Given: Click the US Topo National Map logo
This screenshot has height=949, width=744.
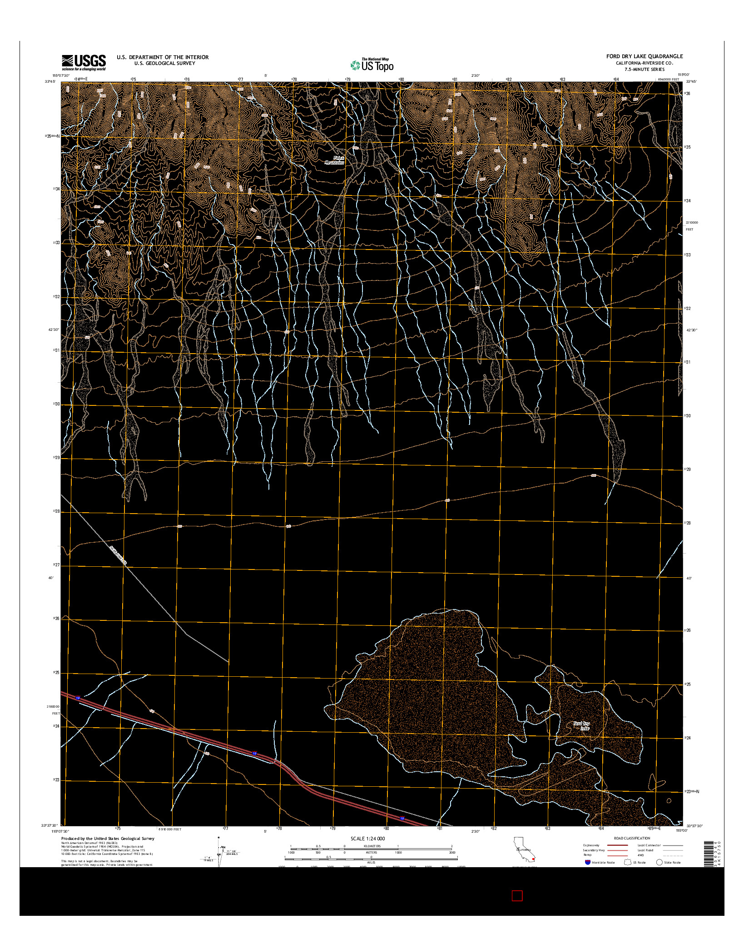Looking at the screenshot, I should point(372,65).
